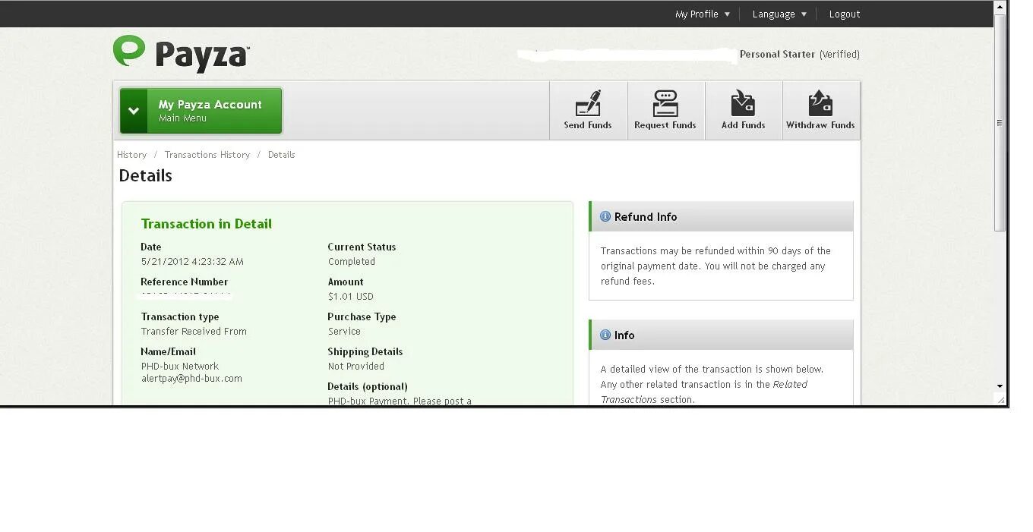
Task: Click the Details (optional) label
Action: 368,386
